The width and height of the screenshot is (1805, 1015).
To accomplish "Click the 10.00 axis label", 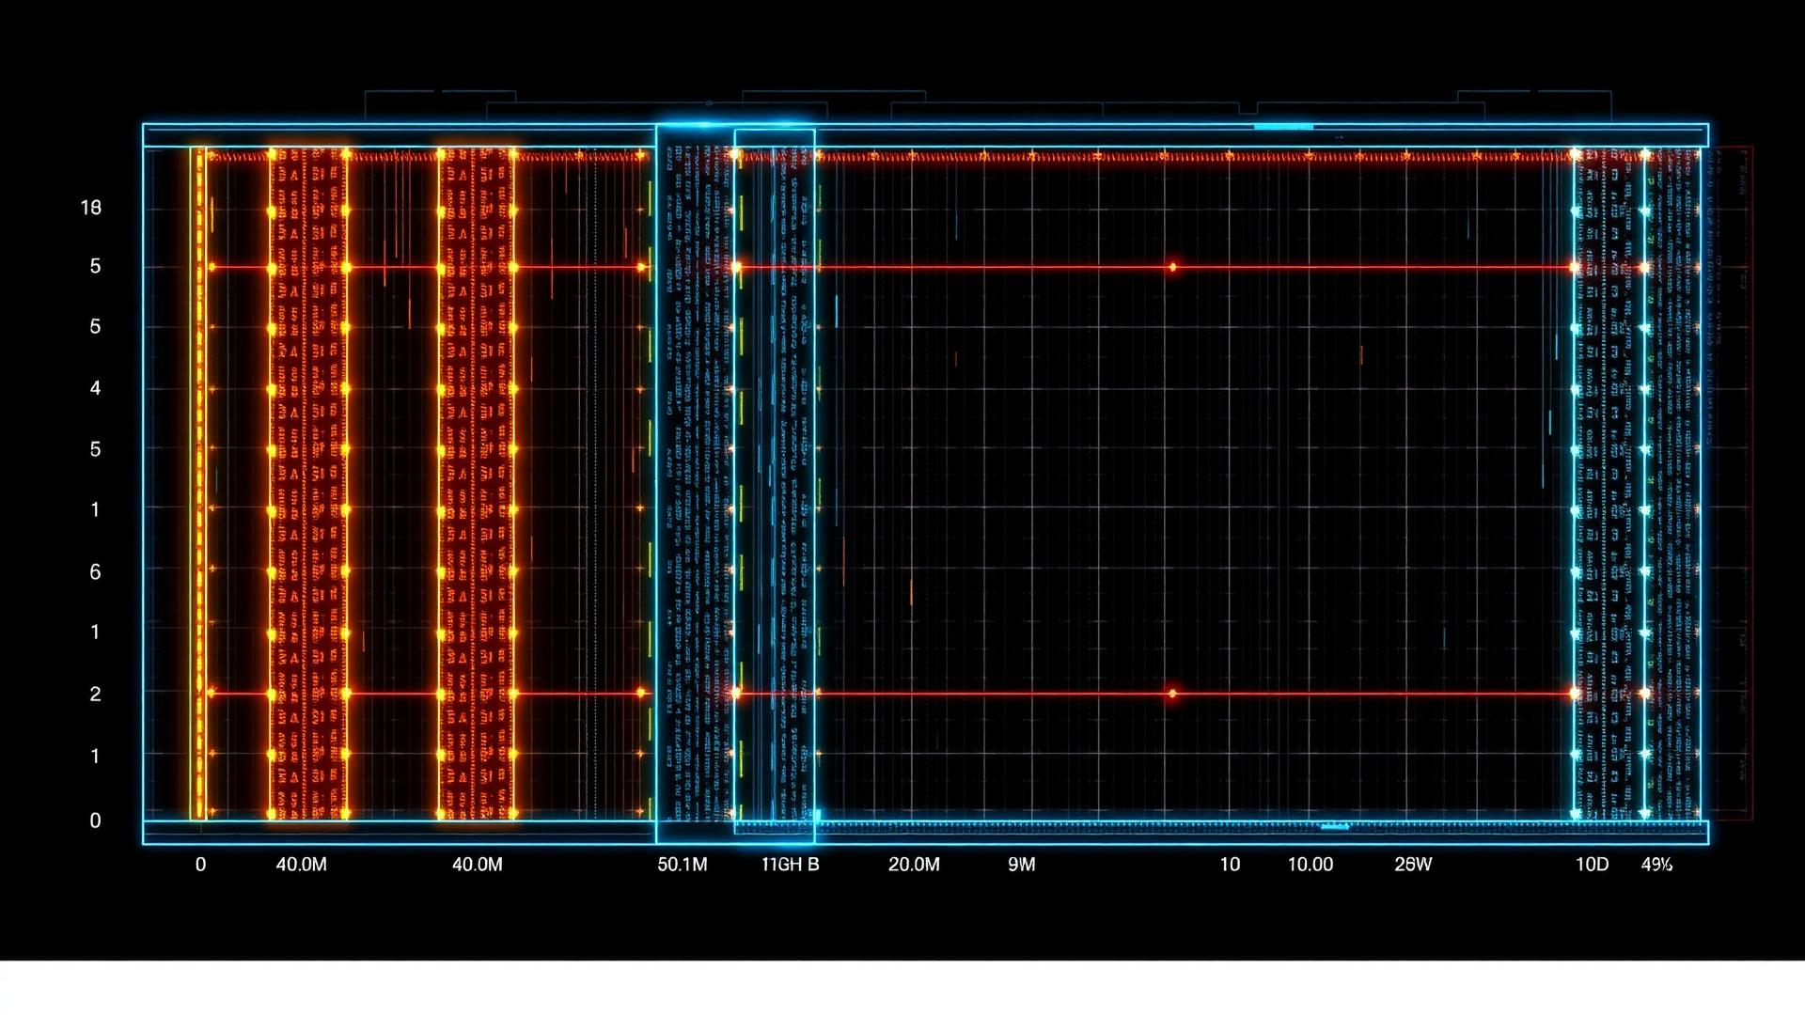I will tap(1310, 864).
